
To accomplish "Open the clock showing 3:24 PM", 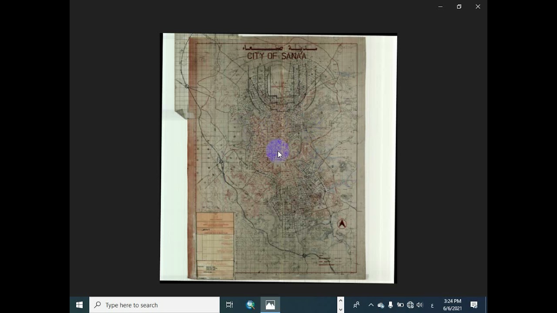I will [x=453, y=305].
